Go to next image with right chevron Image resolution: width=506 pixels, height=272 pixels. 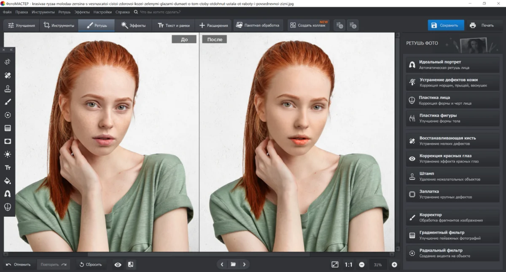click(244, 264)
